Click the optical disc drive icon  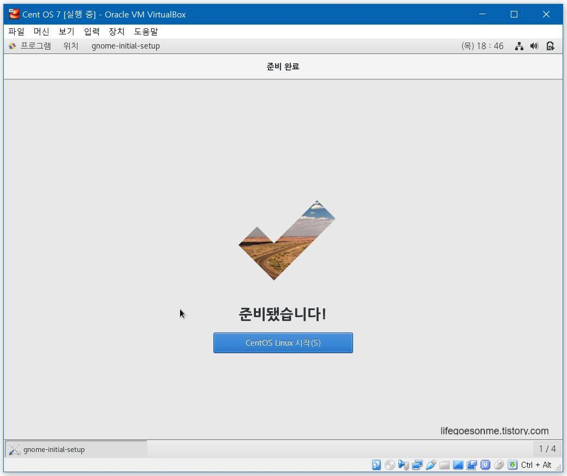tap(390, 465)
